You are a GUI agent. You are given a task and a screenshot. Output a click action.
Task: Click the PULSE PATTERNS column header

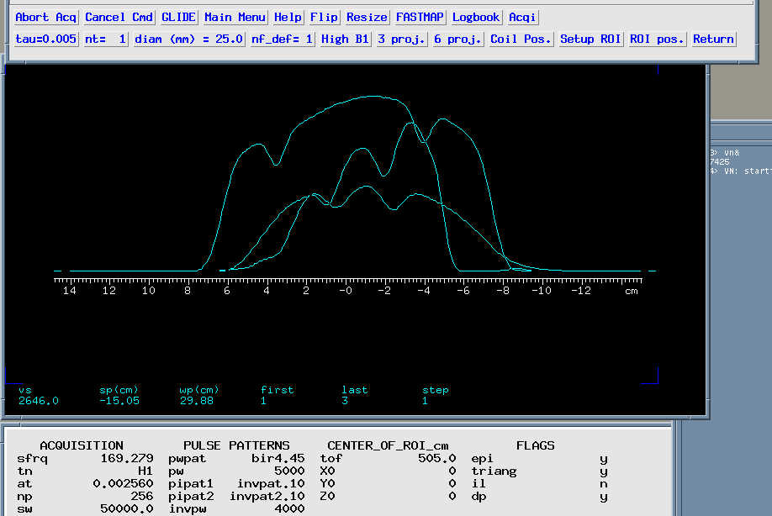(x=236, y=445)
